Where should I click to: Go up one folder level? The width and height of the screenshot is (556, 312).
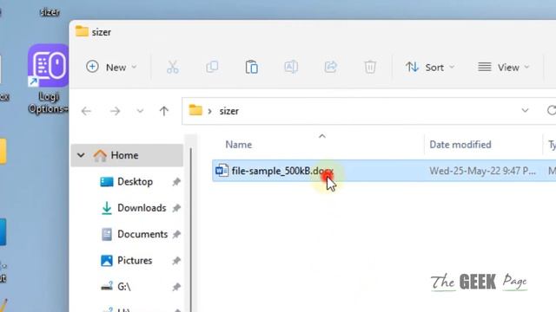pos(164,111)
